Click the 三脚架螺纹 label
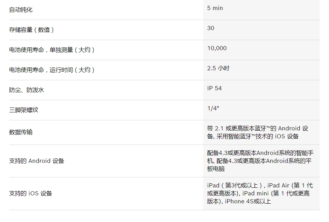Screen dimensions: 329x222 pyautogui.click(x=24, y=110)
